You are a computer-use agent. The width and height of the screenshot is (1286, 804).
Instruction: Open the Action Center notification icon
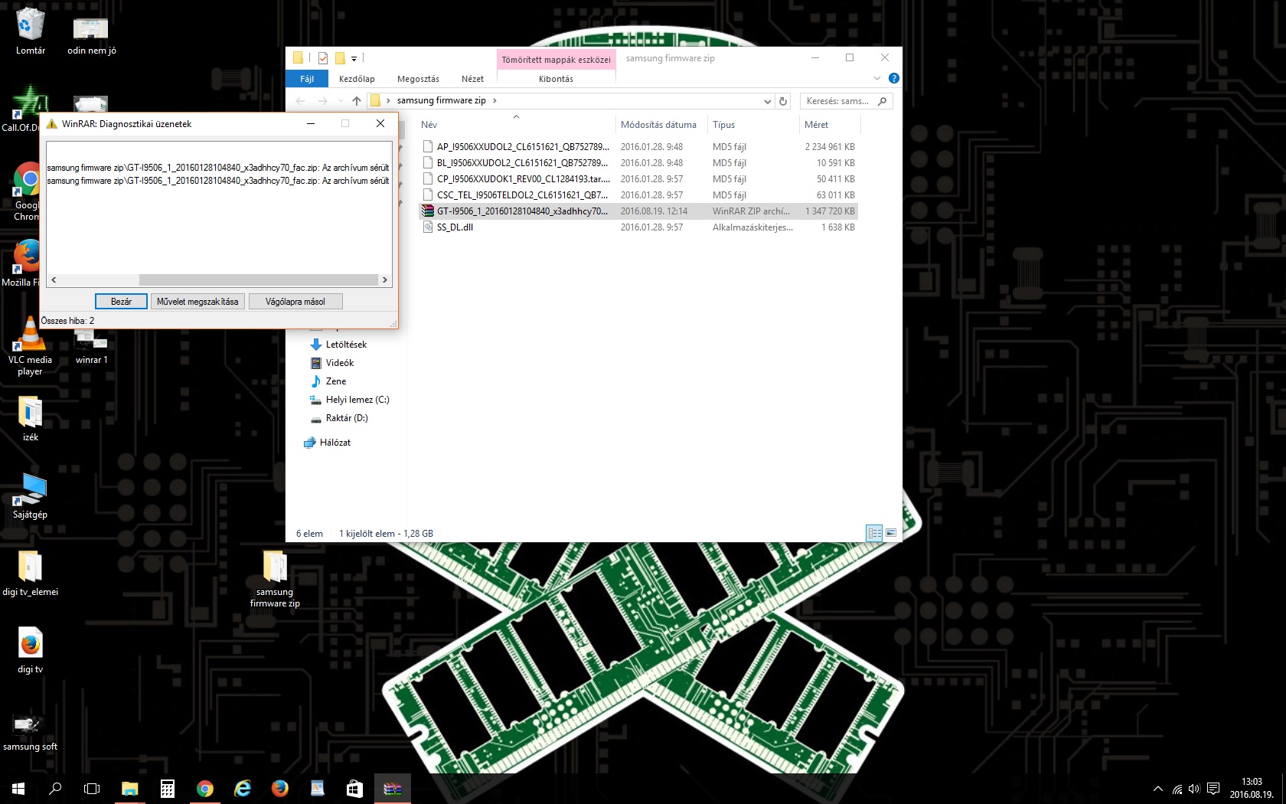tap(1213, 789)
